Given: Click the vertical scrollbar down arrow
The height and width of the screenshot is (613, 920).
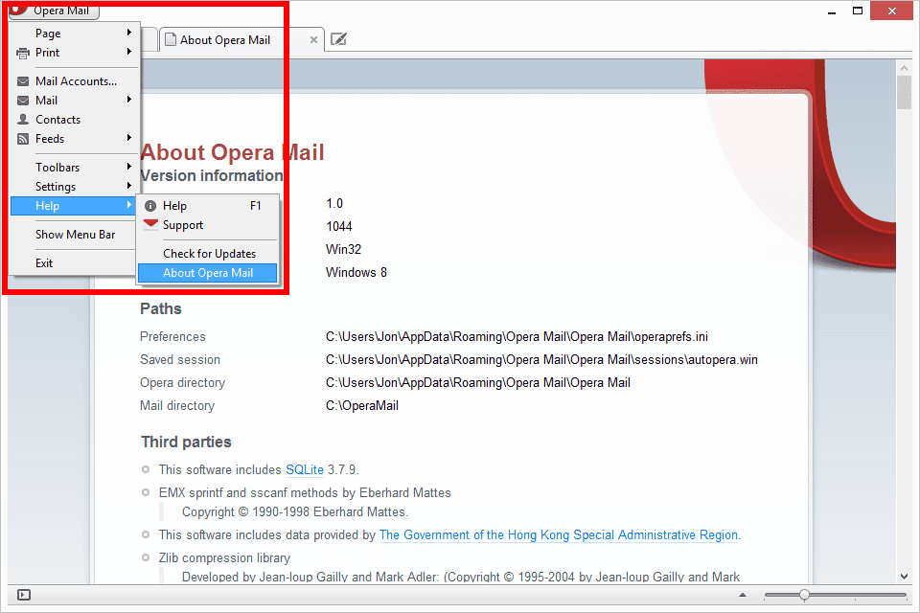Looking at the screenshot, I should tap(904, 577).
